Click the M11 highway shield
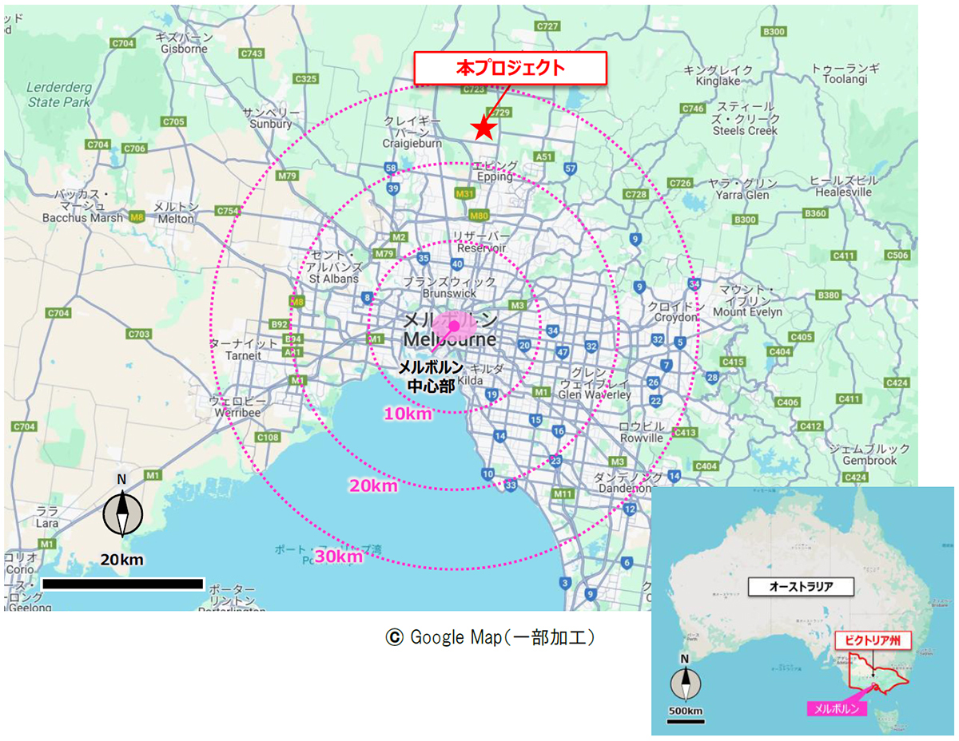 pyautogui.click(x=563, y=494)
